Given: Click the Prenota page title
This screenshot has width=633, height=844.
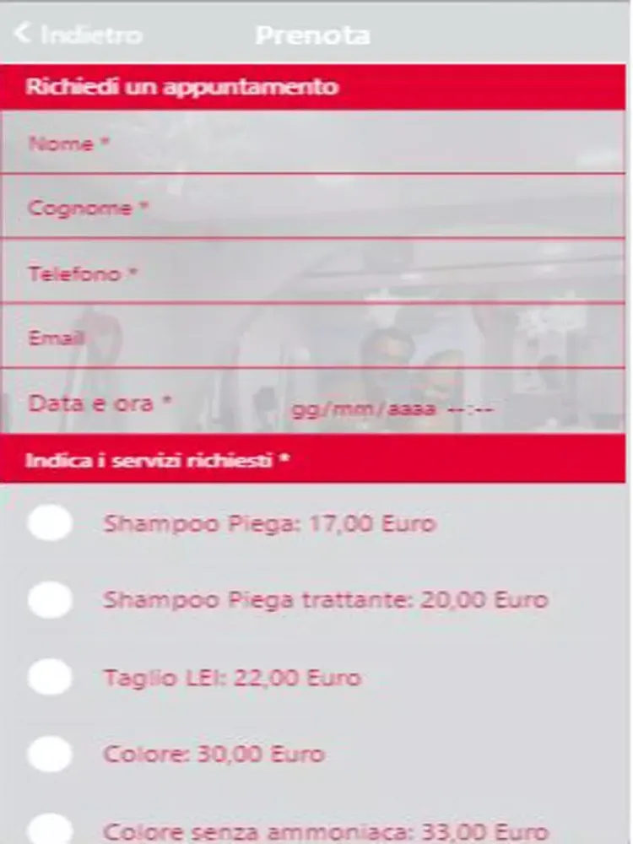Looking at the screenshot, I should (x=312, y=35).
